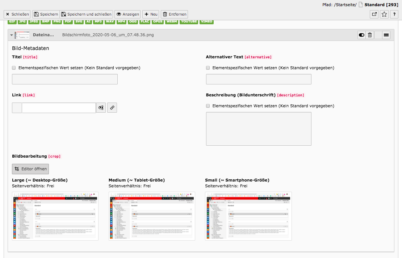
Task: Click the YOUTUBE file format badge
Action: pos(189,21)
